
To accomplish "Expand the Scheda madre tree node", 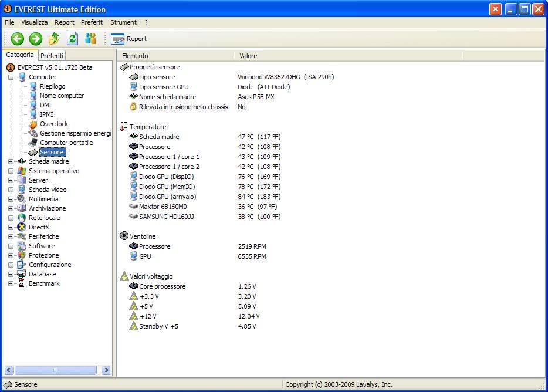I will [11, 161].
